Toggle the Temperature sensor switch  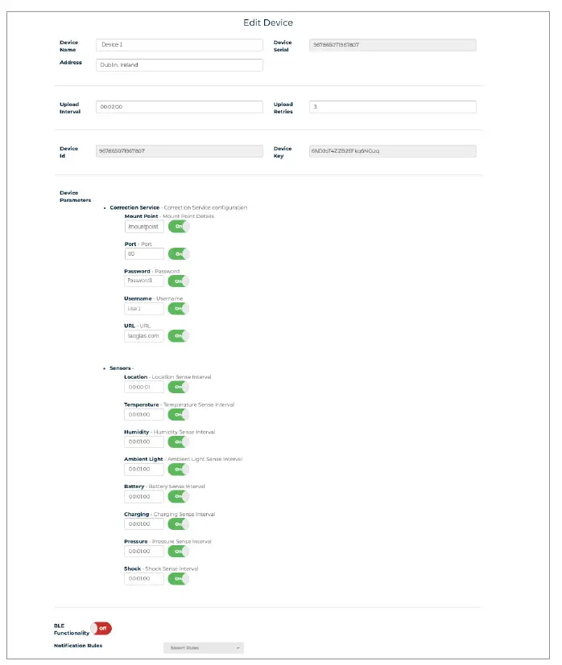tap(178, 414)
